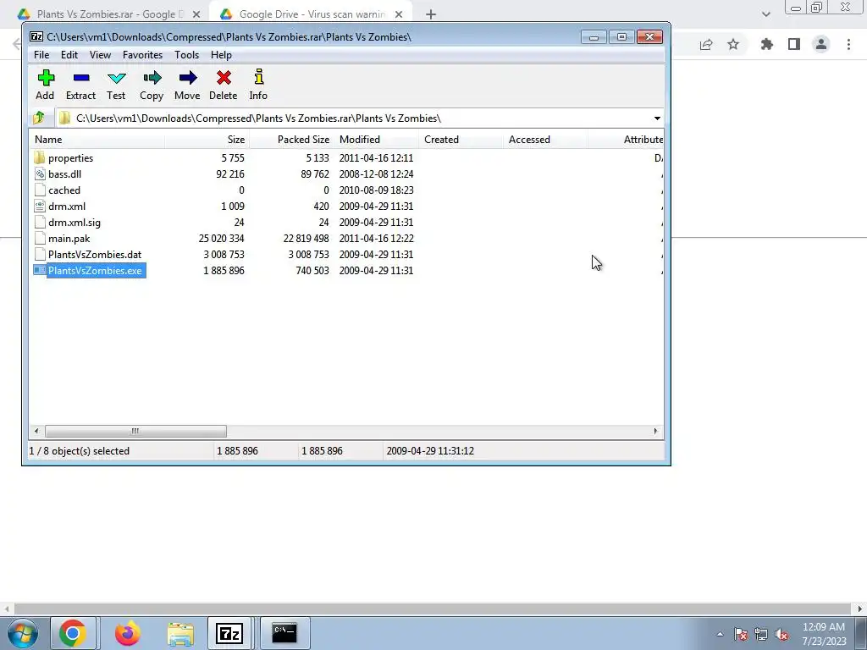Click the Test archive icon
867x650 pixels.
point(116,78)
